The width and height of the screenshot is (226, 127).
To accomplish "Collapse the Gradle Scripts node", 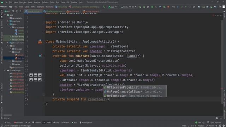I will 5,71.
